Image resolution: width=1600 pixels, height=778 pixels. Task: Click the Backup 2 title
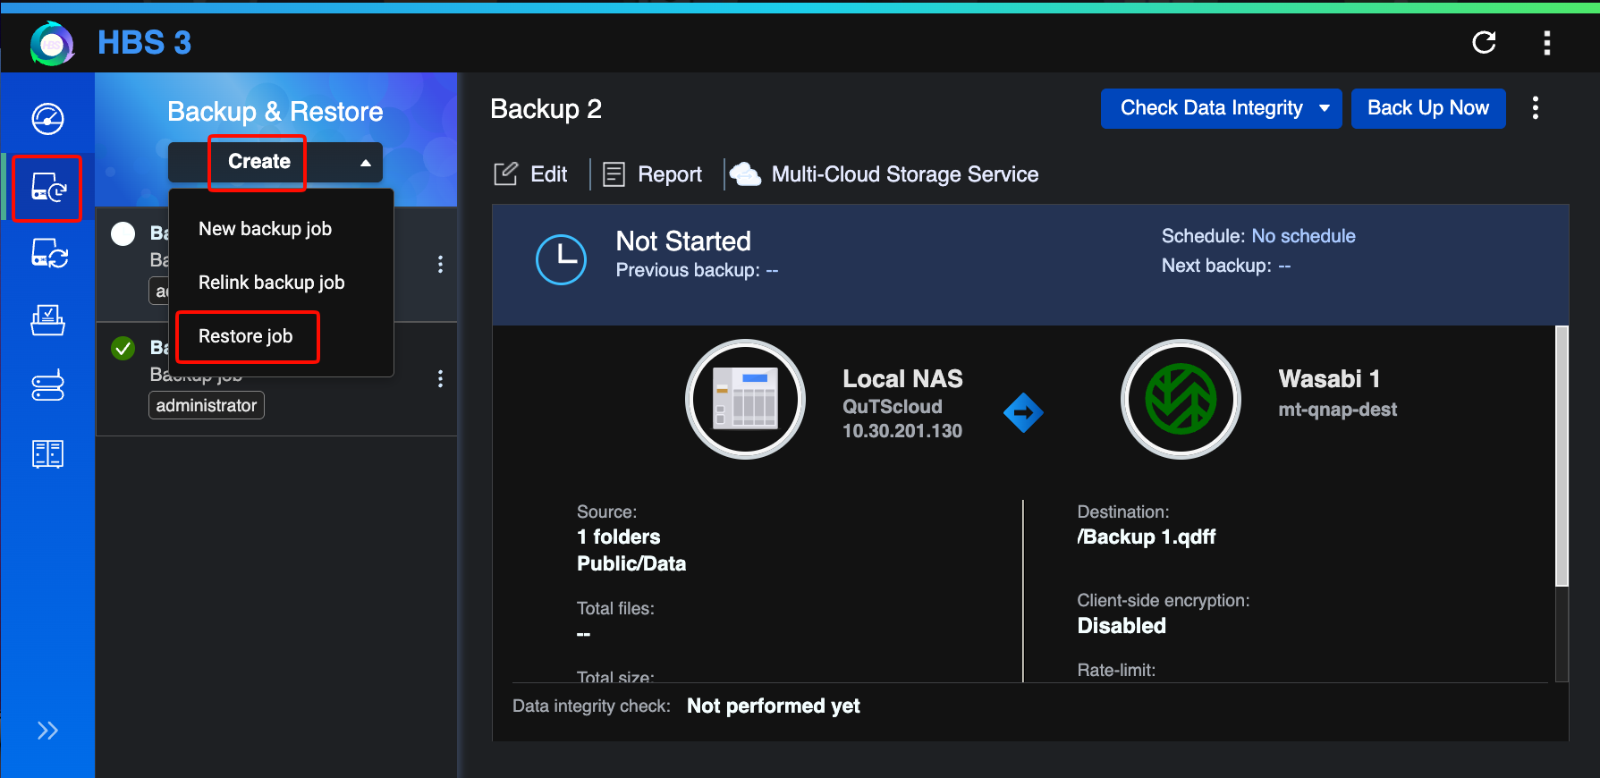546,109
